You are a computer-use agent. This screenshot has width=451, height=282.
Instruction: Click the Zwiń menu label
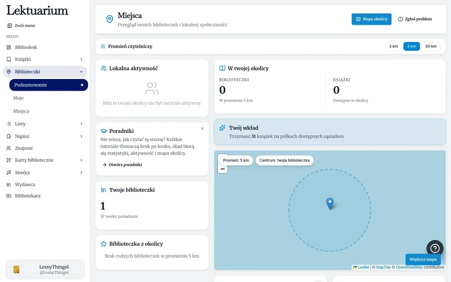(25, 26)
